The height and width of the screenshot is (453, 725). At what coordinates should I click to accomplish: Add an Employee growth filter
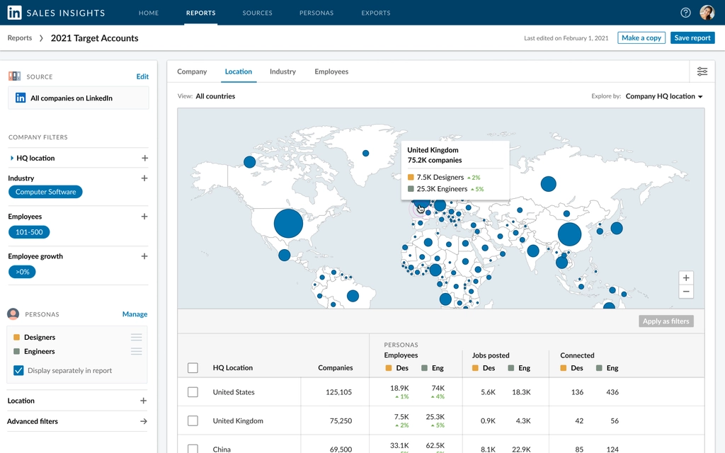144,256
